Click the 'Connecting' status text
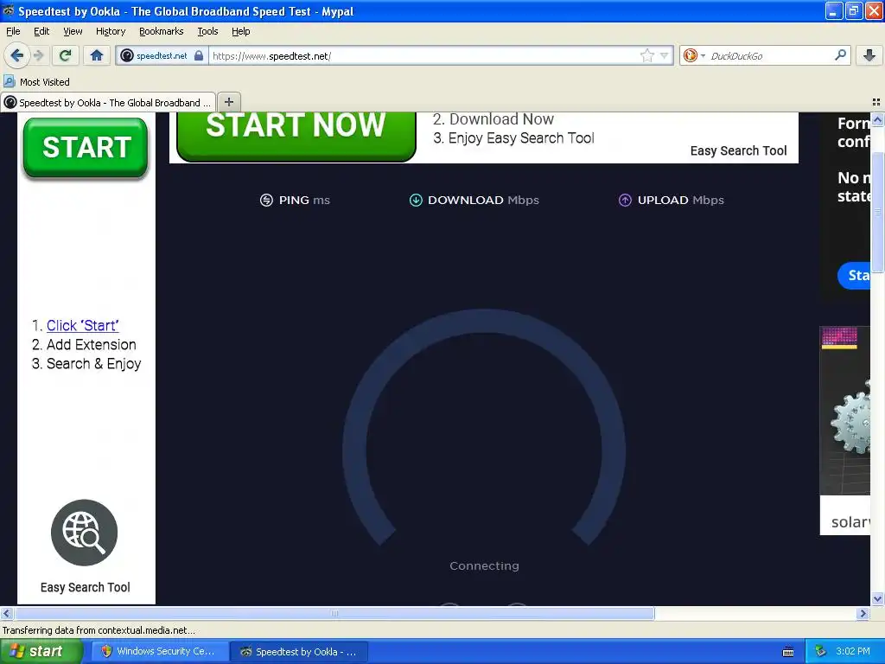The image size is (885, 664). 484,565
